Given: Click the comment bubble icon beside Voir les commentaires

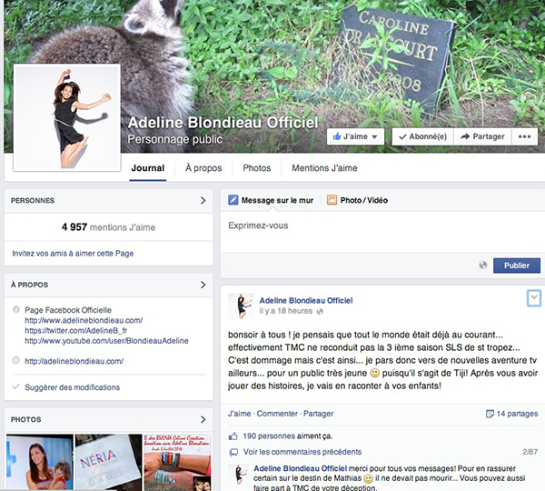Looking at the screenshot, I should pyautogui.click(x=233, y=453).
